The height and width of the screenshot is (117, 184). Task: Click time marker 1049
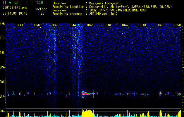point(160,25)
